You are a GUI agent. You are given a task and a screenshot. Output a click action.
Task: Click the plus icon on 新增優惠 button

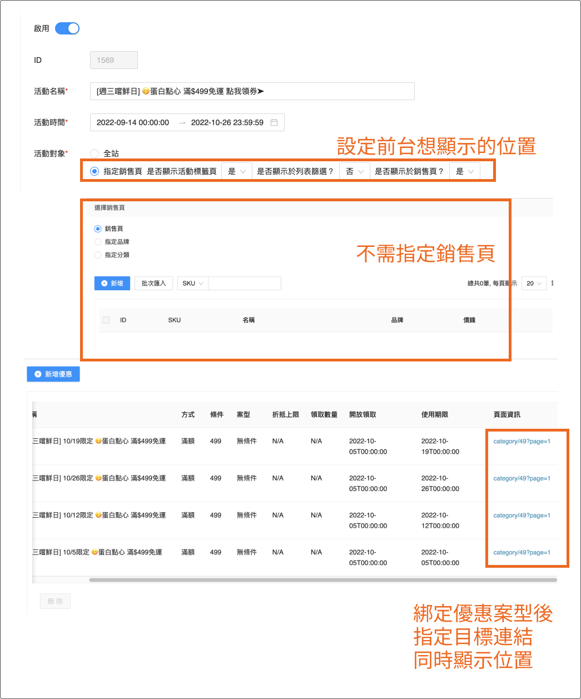38,374
